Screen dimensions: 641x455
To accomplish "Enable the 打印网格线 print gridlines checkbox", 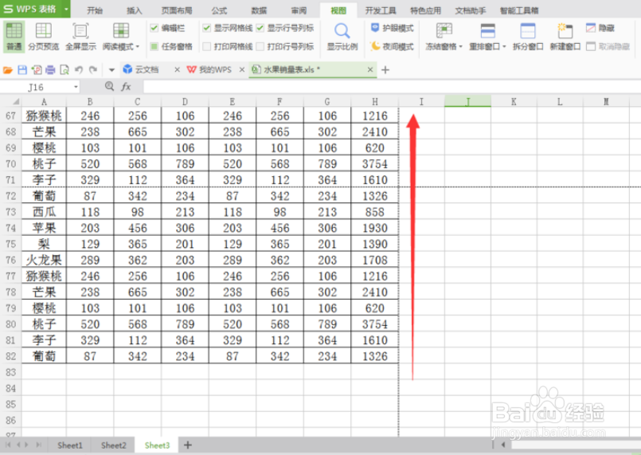I will 207,46.
